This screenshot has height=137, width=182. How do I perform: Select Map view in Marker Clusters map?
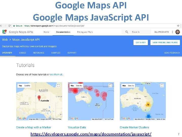124,86
